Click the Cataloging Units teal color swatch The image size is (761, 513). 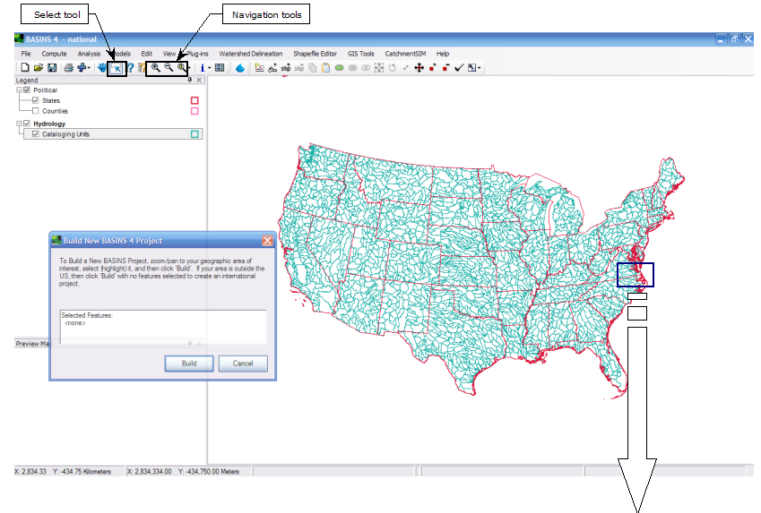click(x=194, y=134)
